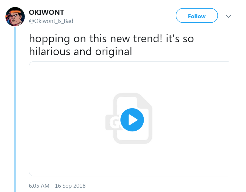Click the white triangle inside the play button
The height and width of the screenshot is (192, 246).
(133, 120)
